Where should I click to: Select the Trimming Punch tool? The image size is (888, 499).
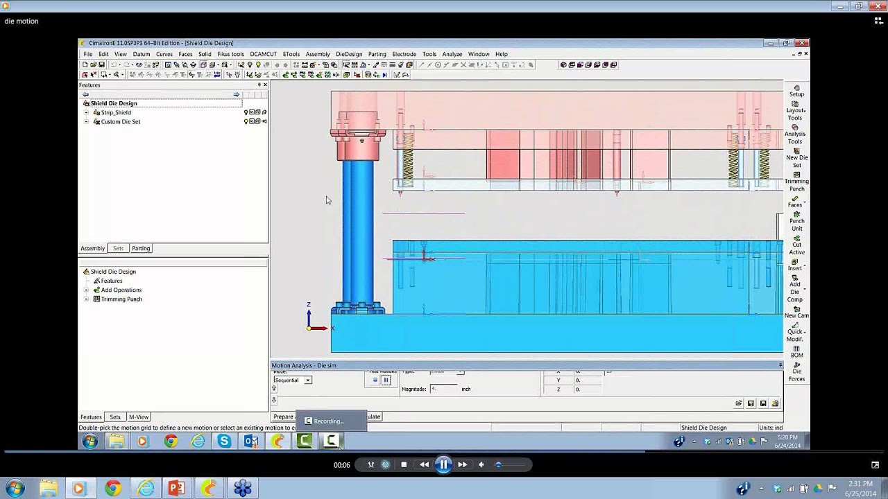point(796,182)
